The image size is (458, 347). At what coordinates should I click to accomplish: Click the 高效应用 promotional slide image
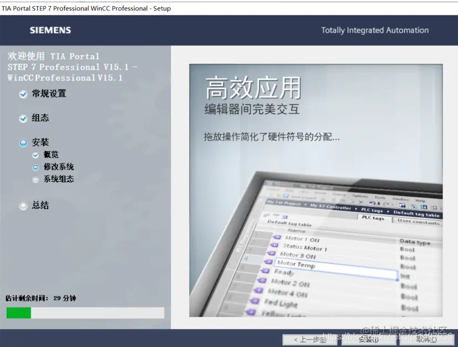[316, 190]
